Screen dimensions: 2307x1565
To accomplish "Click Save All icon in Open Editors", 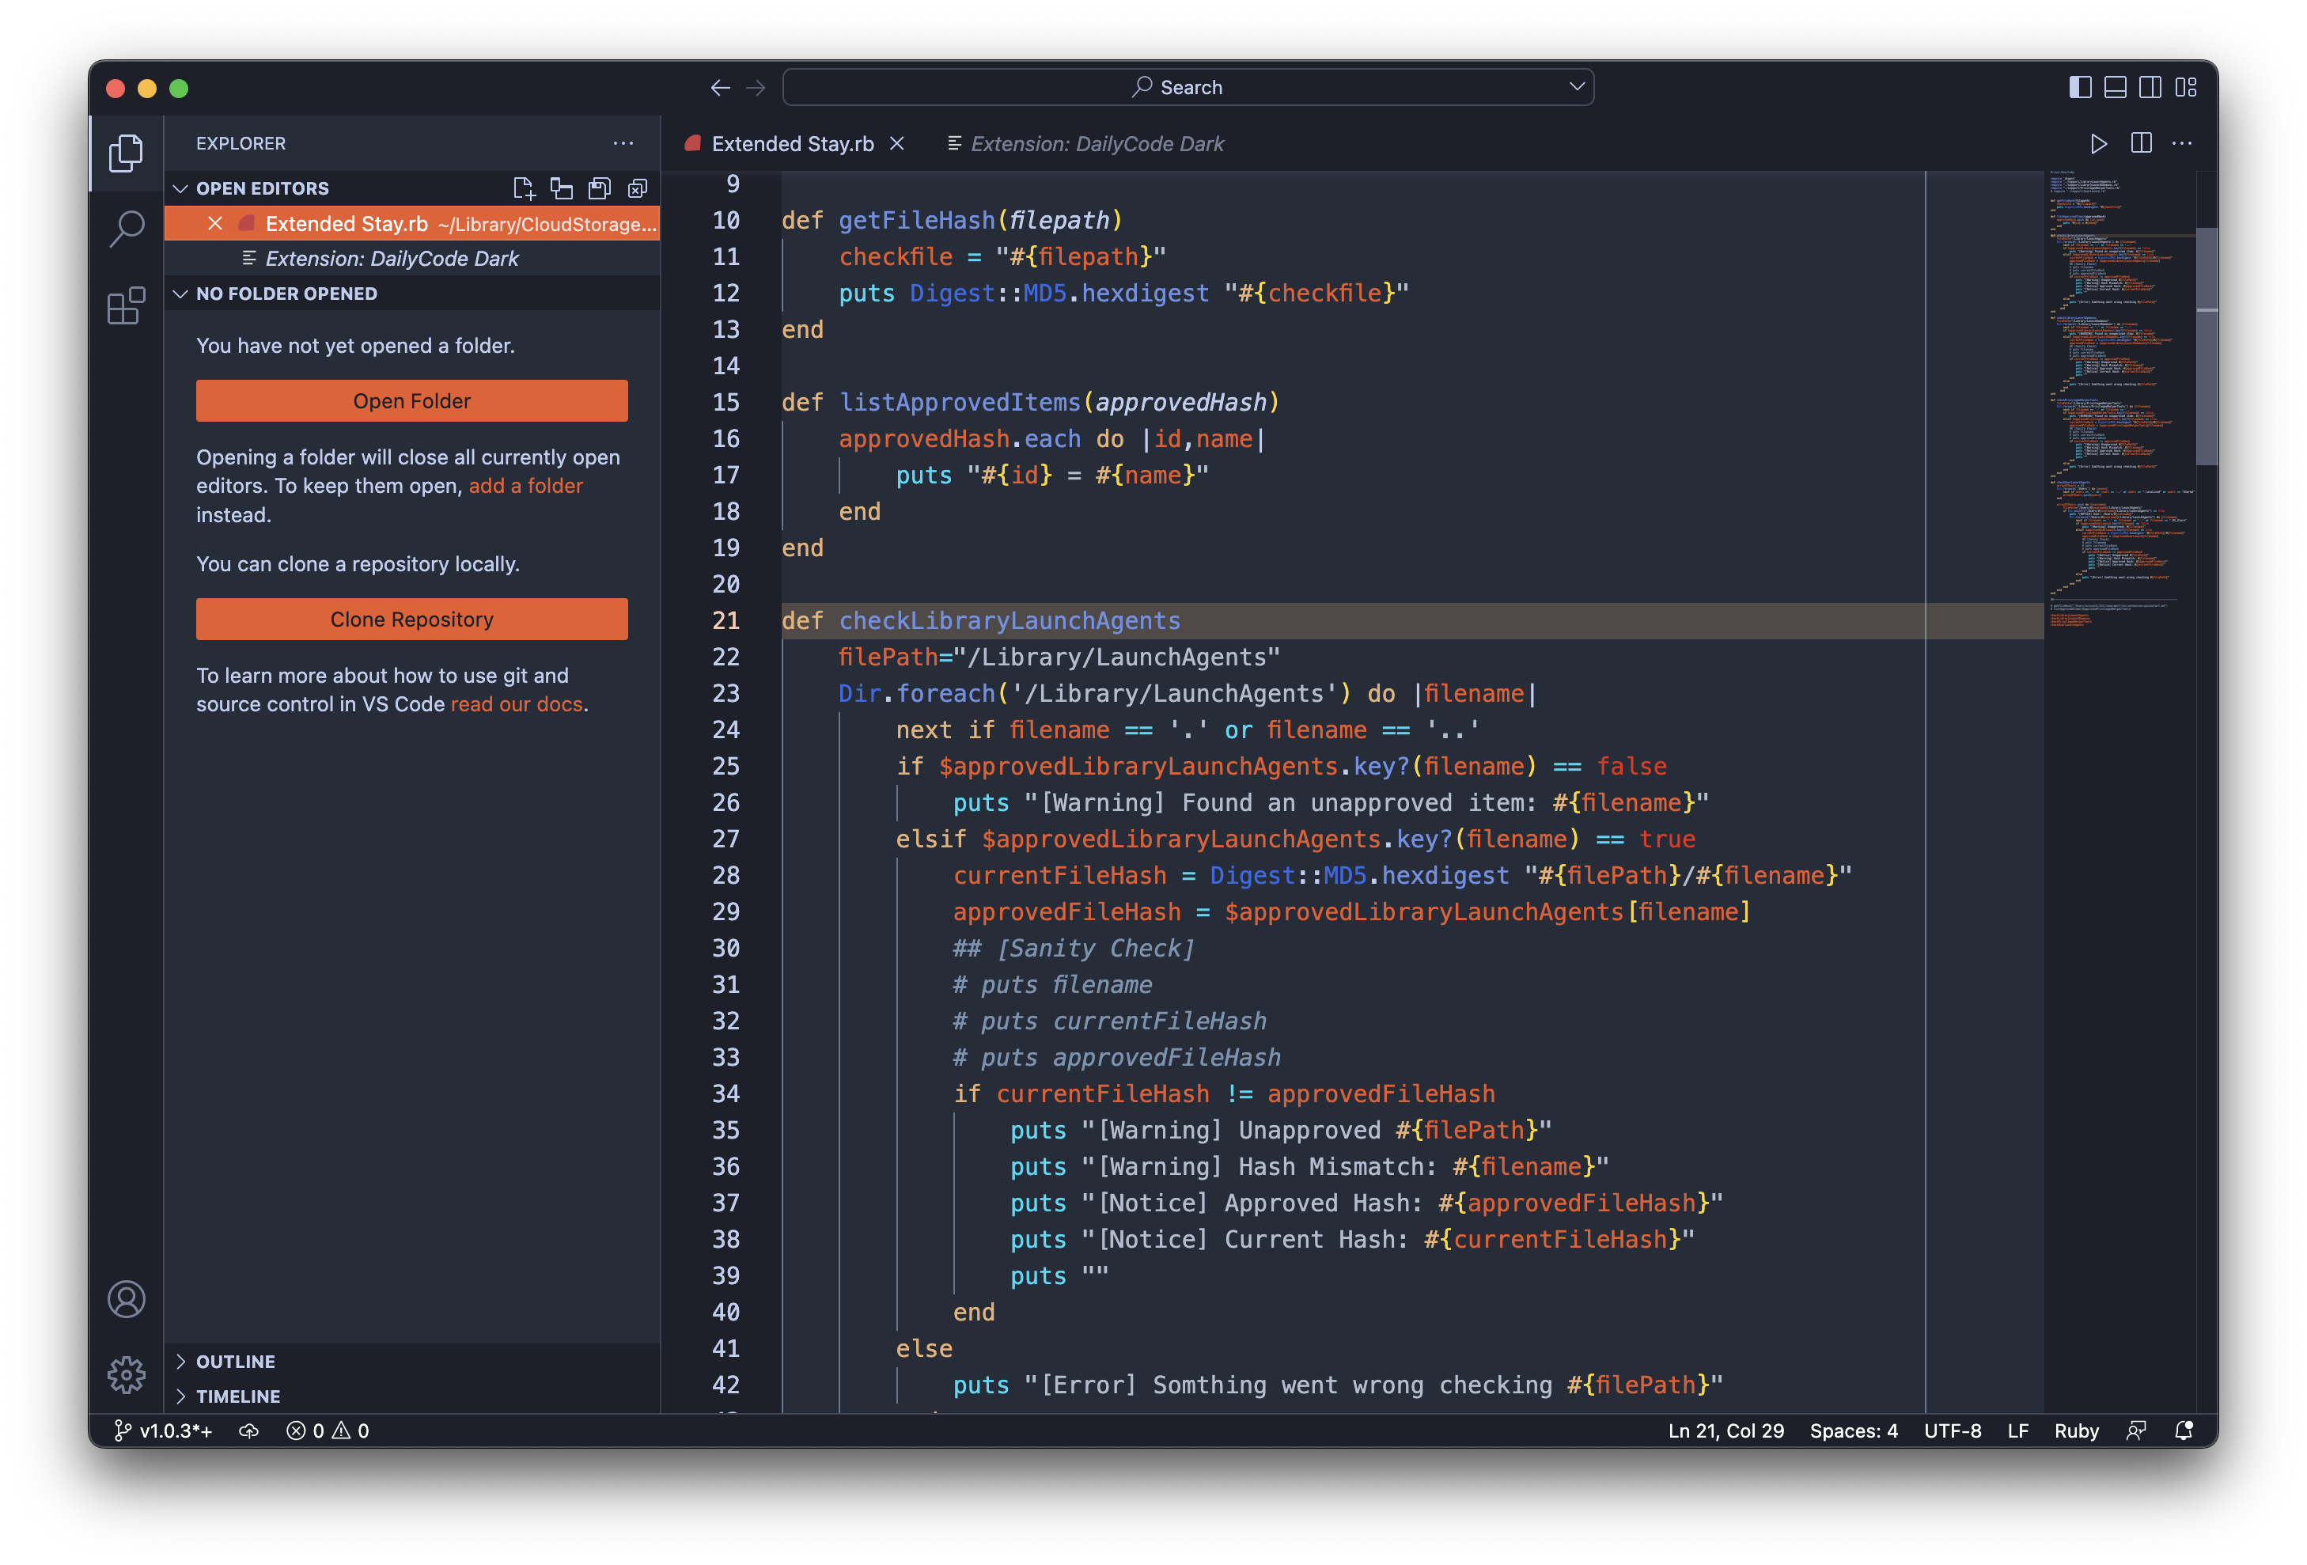I will pyautogui.click(x=600, y=188).
